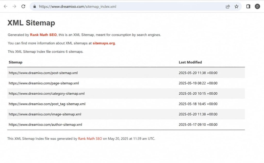The width and height of the screenshot is (264, 163).
Task: Open the profile avatar D
Action: [x=257, y=6]
